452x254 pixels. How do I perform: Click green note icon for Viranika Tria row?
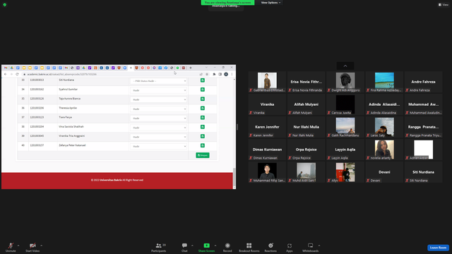(x=203, y=136)
